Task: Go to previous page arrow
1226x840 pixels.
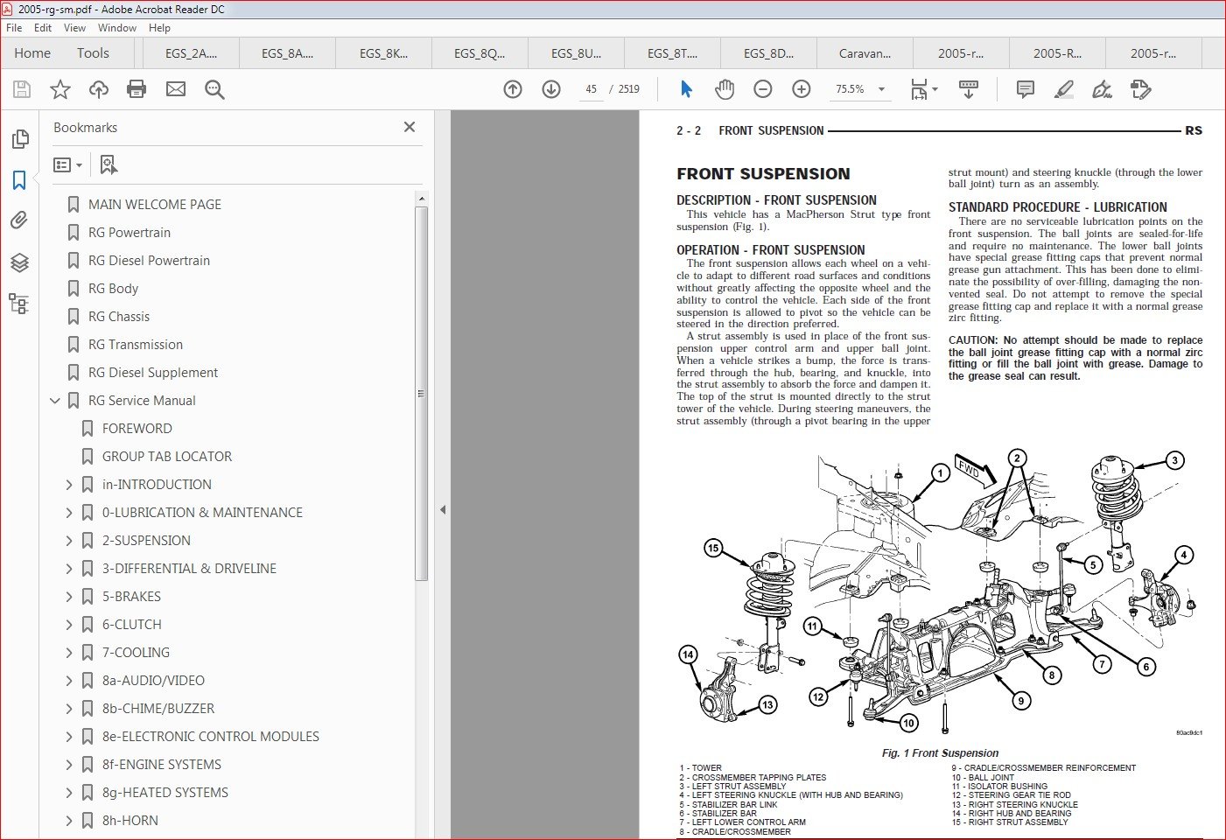Action: pos(513,89)
